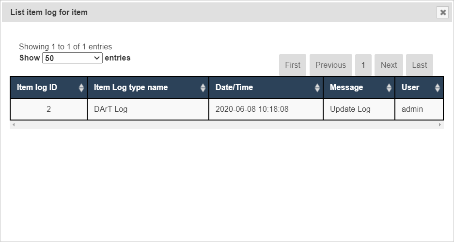Jump to the Last page
The width and height of the screenshot is (454, 242).
click(x=420, y=65)
